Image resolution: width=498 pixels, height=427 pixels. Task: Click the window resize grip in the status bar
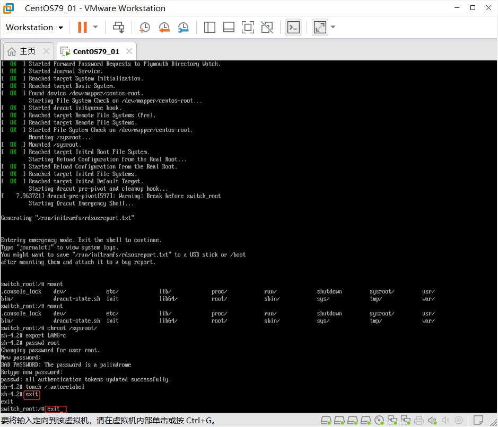493,422
